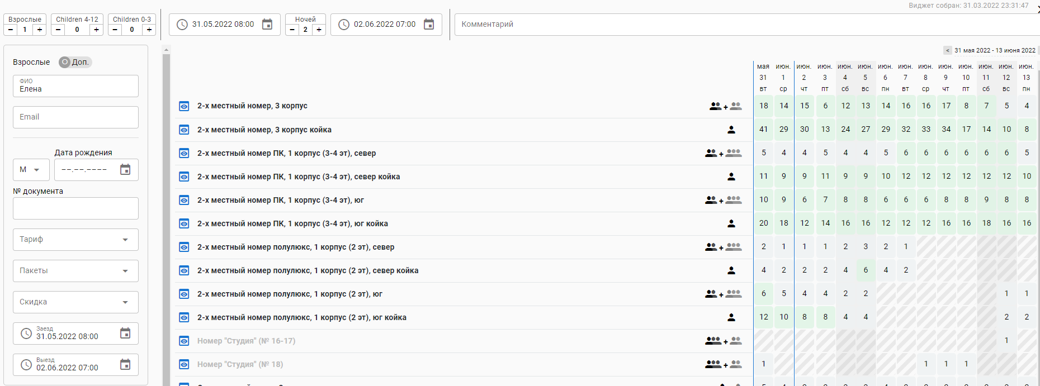Select the gender dropdown showing М
This screenshot has height=386, width=1040.
click(x=31, y=170)
